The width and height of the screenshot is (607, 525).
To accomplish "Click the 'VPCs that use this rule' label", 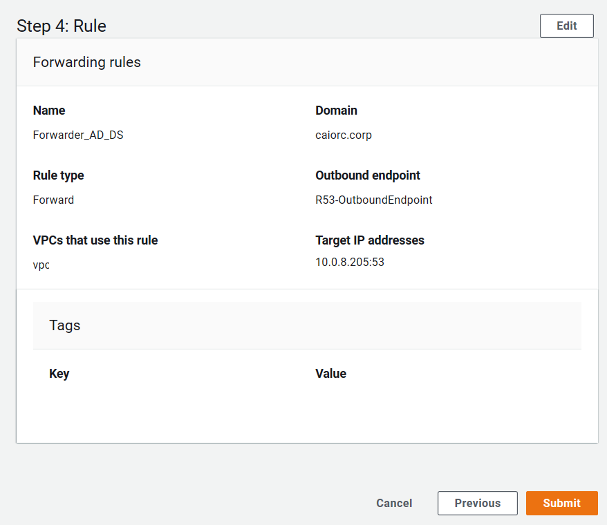I will click(95, 240).
